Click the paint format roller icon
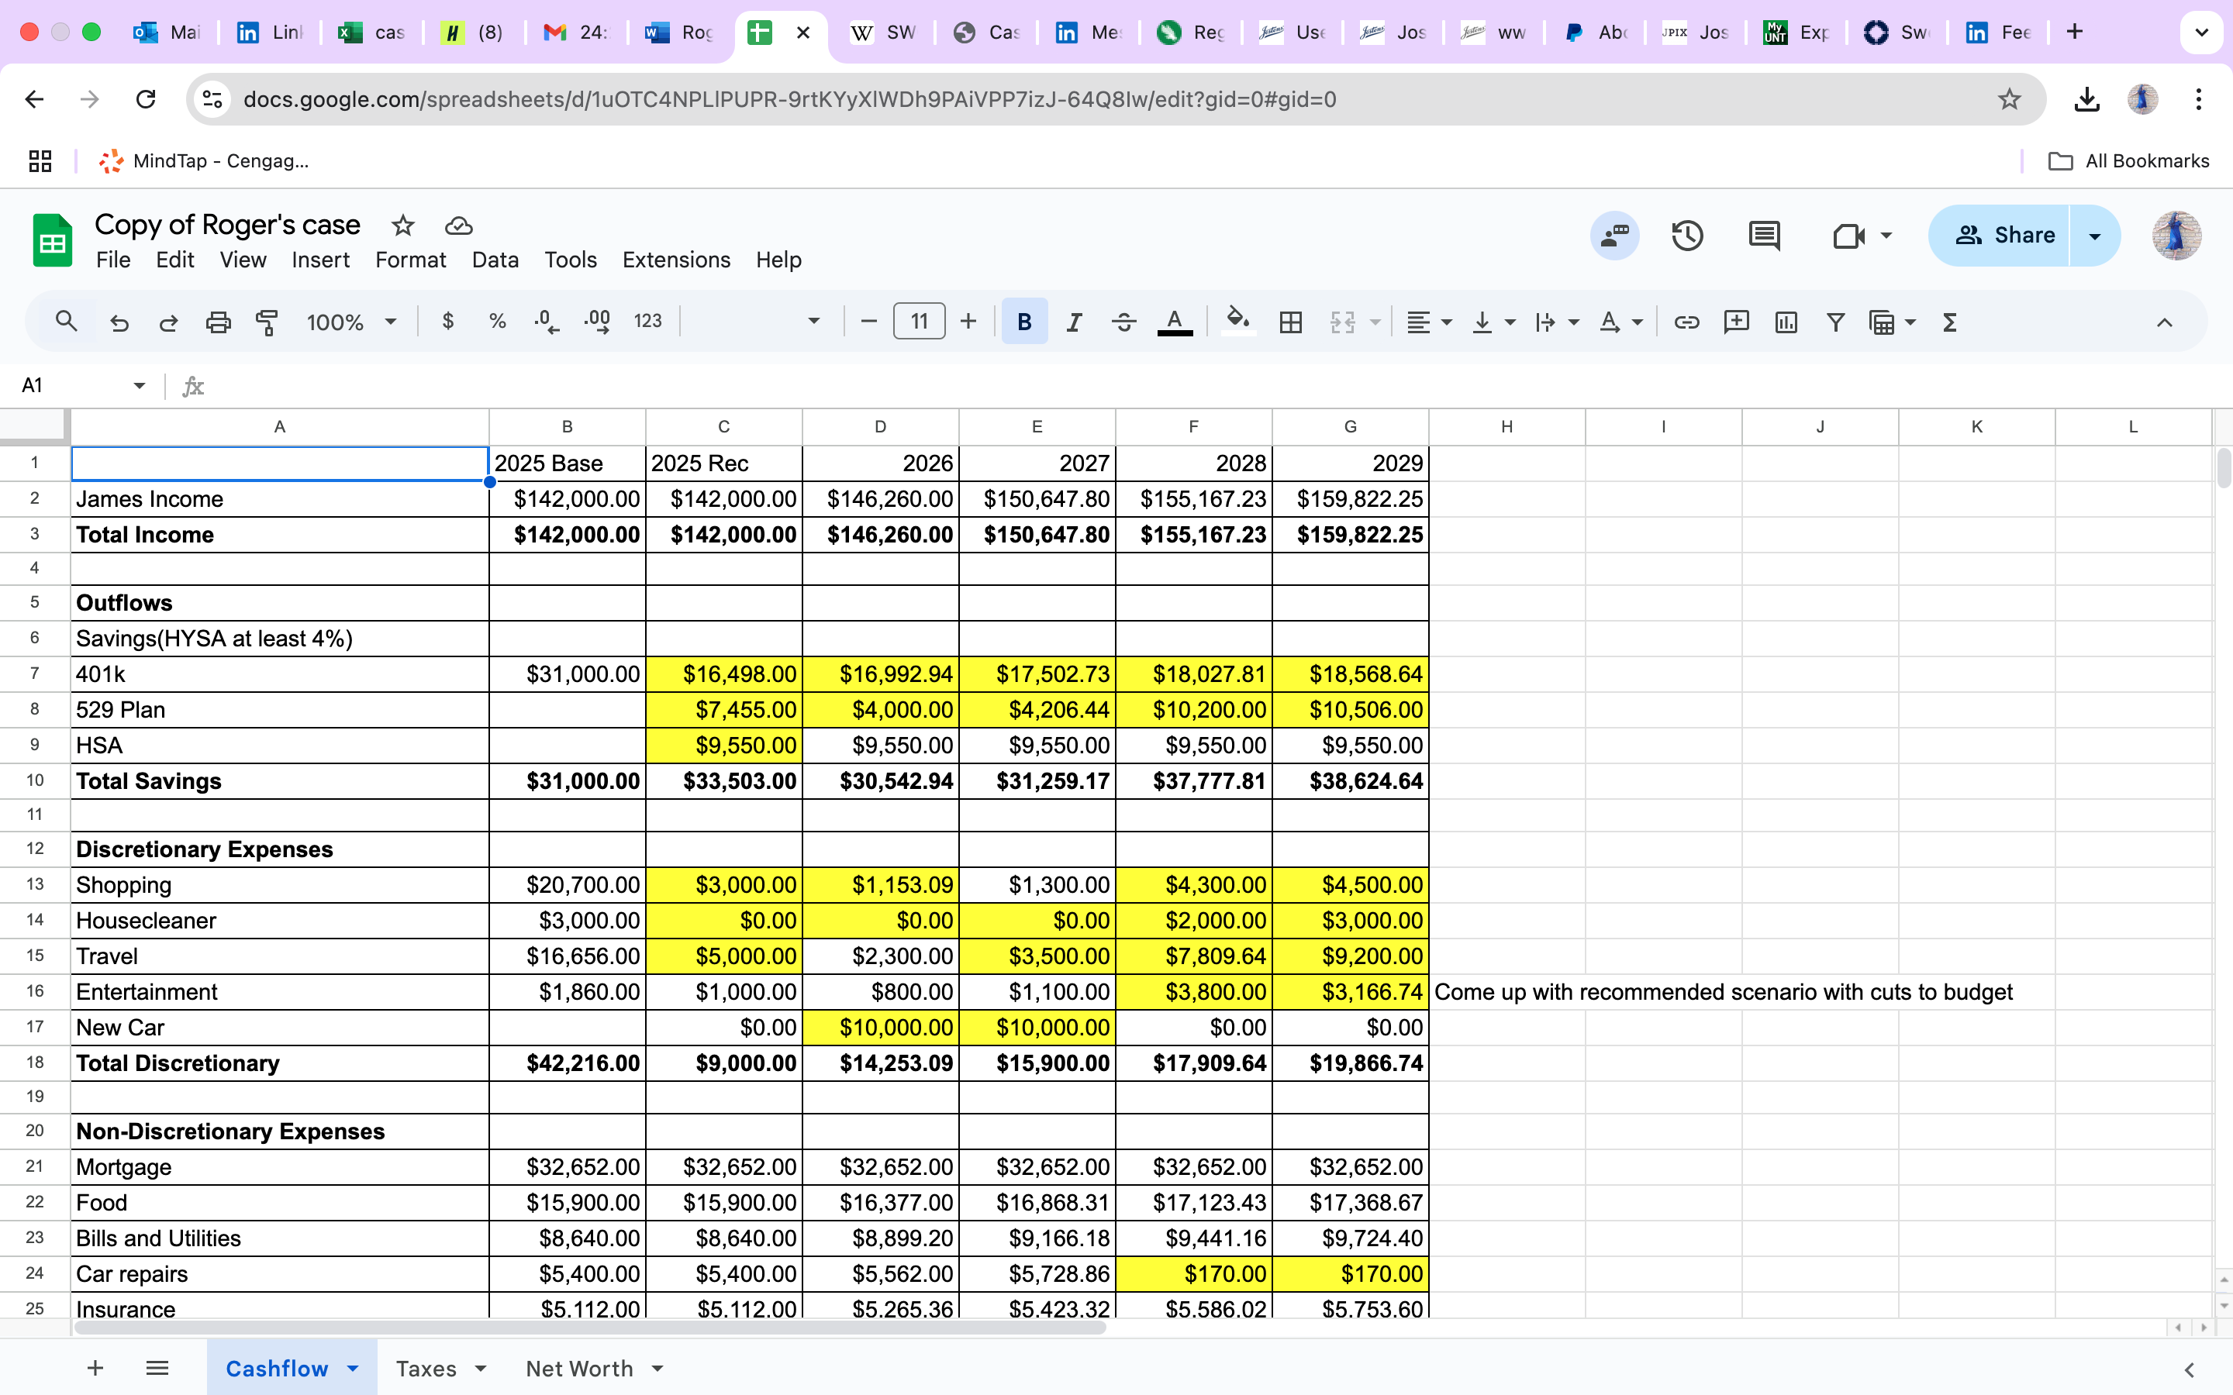 pos(267,322)
